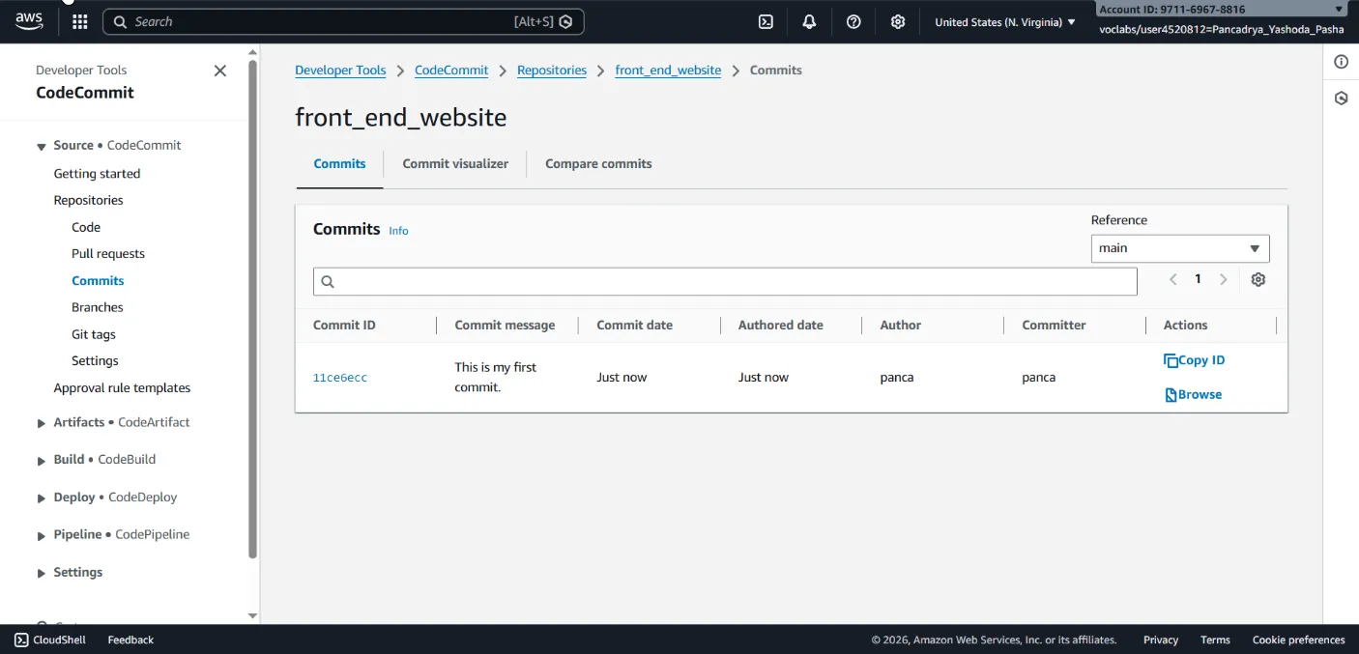Viewport: 1359px width, 654px height.
Task: Open the AWS home logo
Action: click(29, 21)
